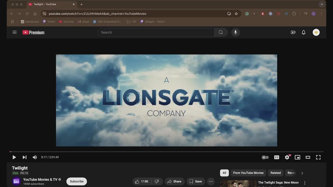
Task: Open video settings gear
Action: (x=287, y=157)
